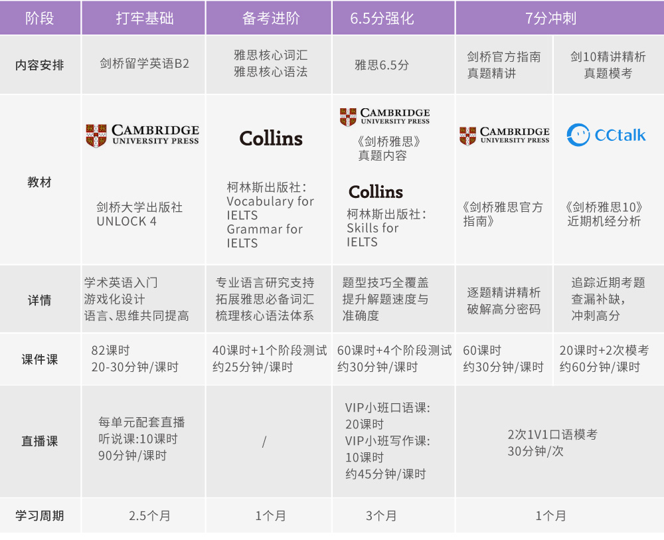Click the 阶段 header cell

[40, 18]
